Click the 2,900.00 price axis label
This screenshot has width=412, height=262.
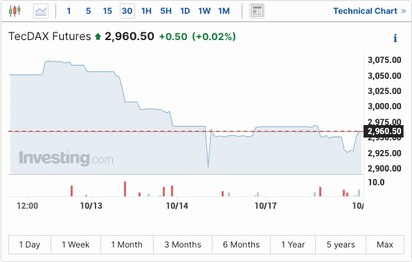point(384,169)
